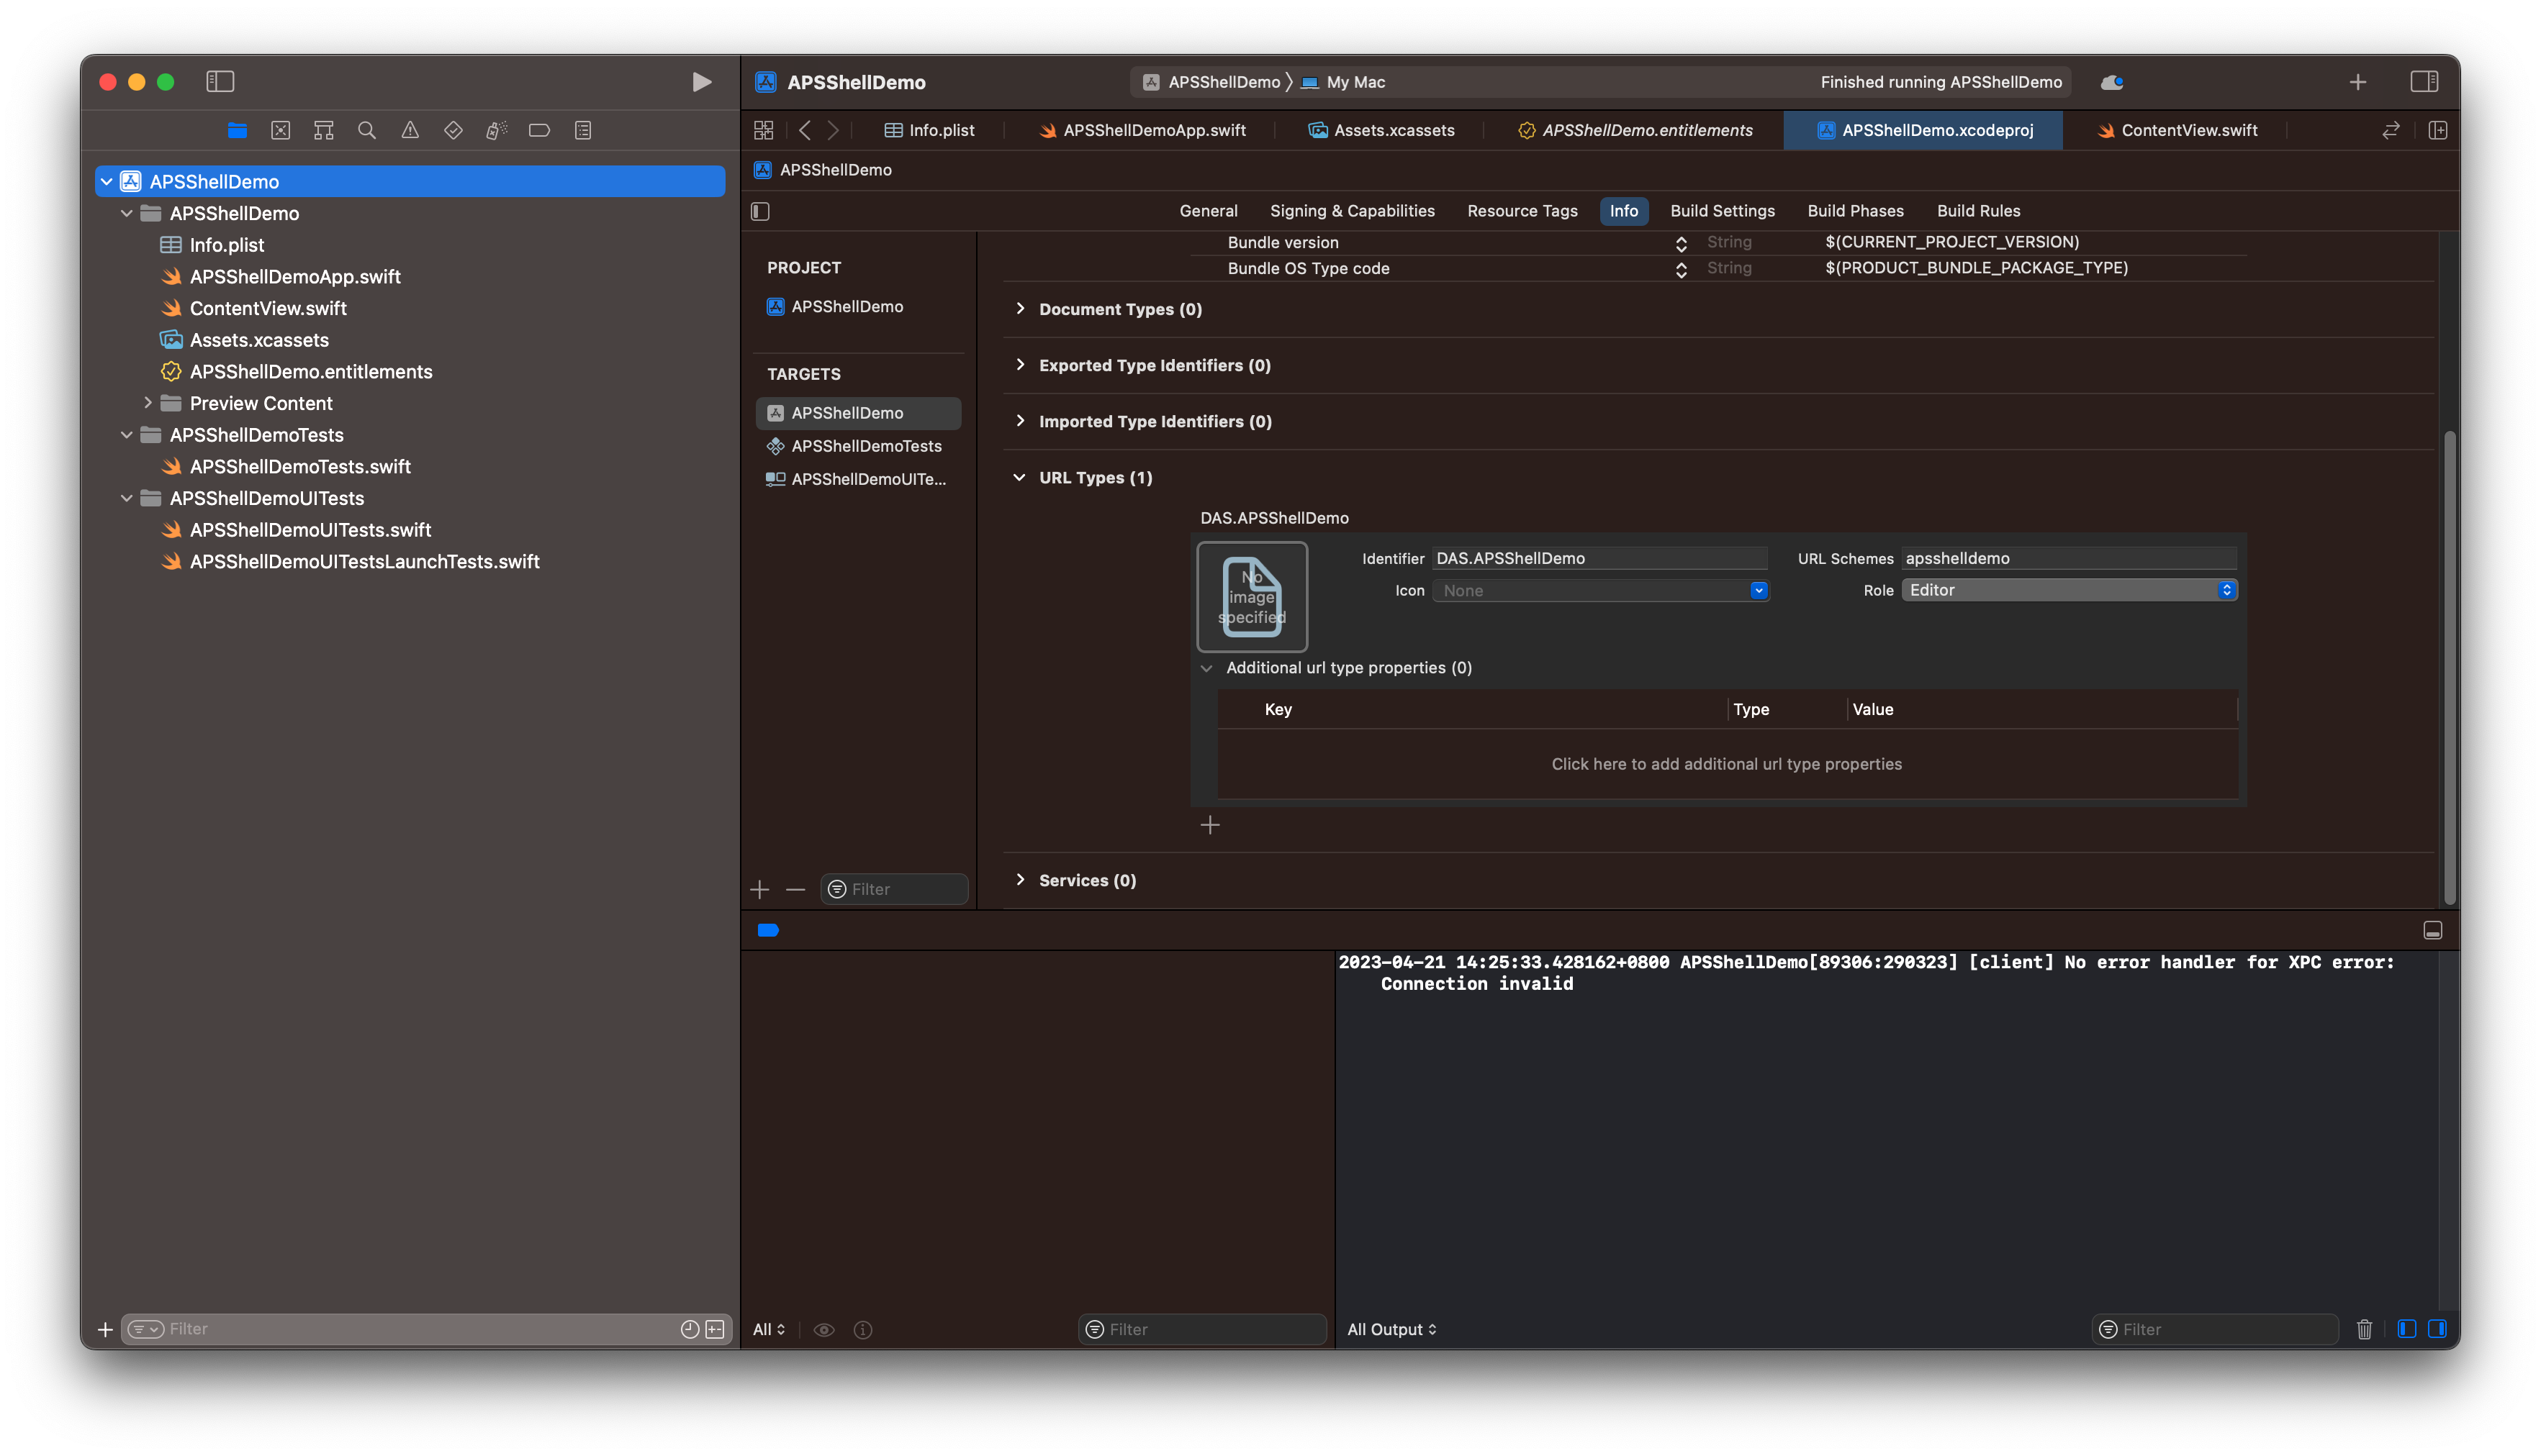Open the Breakpoint navigator icon
This screenshot has height=1456, width=2541.
pos(539,130)
